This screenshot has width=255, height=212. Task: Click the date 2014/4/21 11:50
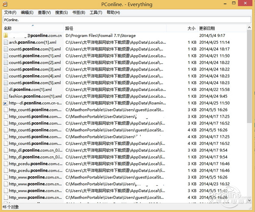pyautogui.click(x=214, y=56)
